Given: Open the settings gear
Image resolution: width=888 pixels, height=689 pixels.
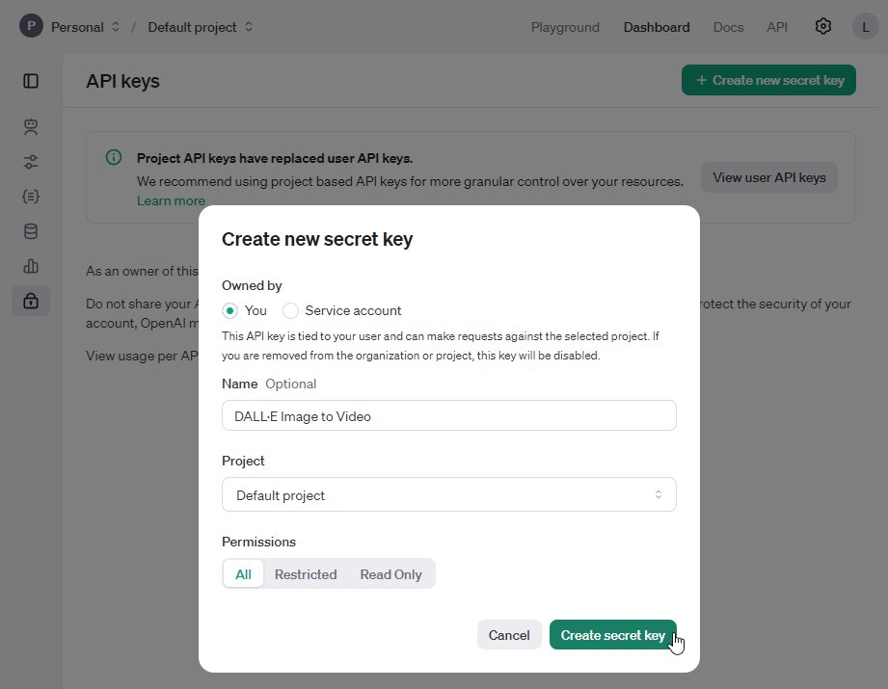Looking at the screenshot, I should click(822, 26).
